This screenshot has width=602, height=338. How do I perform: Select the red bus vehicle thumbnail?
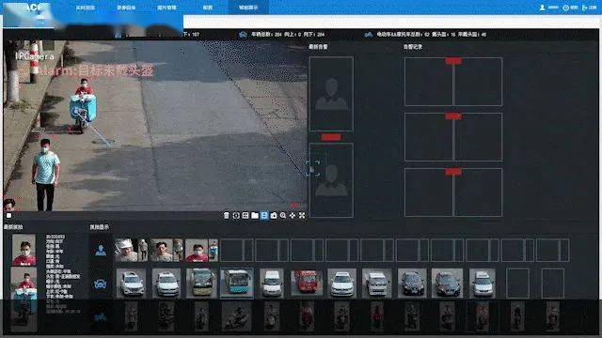click(x=307, y=284)
